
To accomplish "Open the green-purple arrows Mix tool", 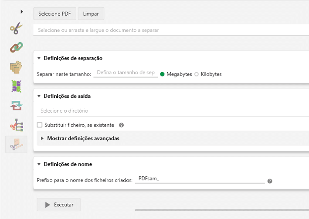I will click(16, 86).
